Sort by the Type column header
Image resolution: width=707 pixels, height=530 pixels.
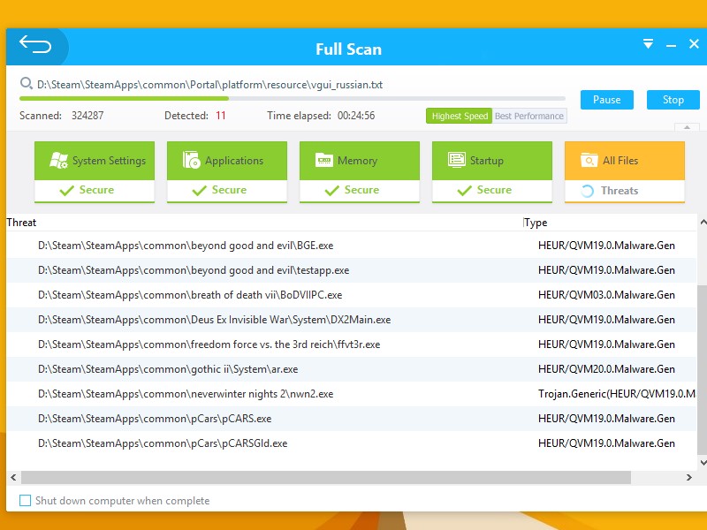coord(610,223)
